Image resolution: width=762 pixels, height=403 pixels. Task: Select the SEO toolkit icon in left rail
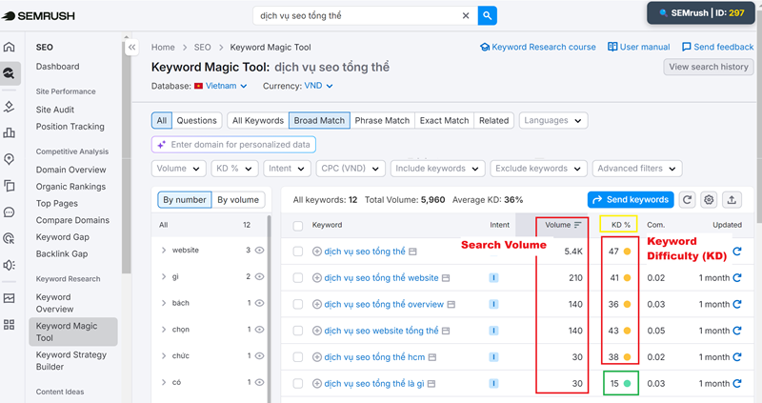click(10, 73)
